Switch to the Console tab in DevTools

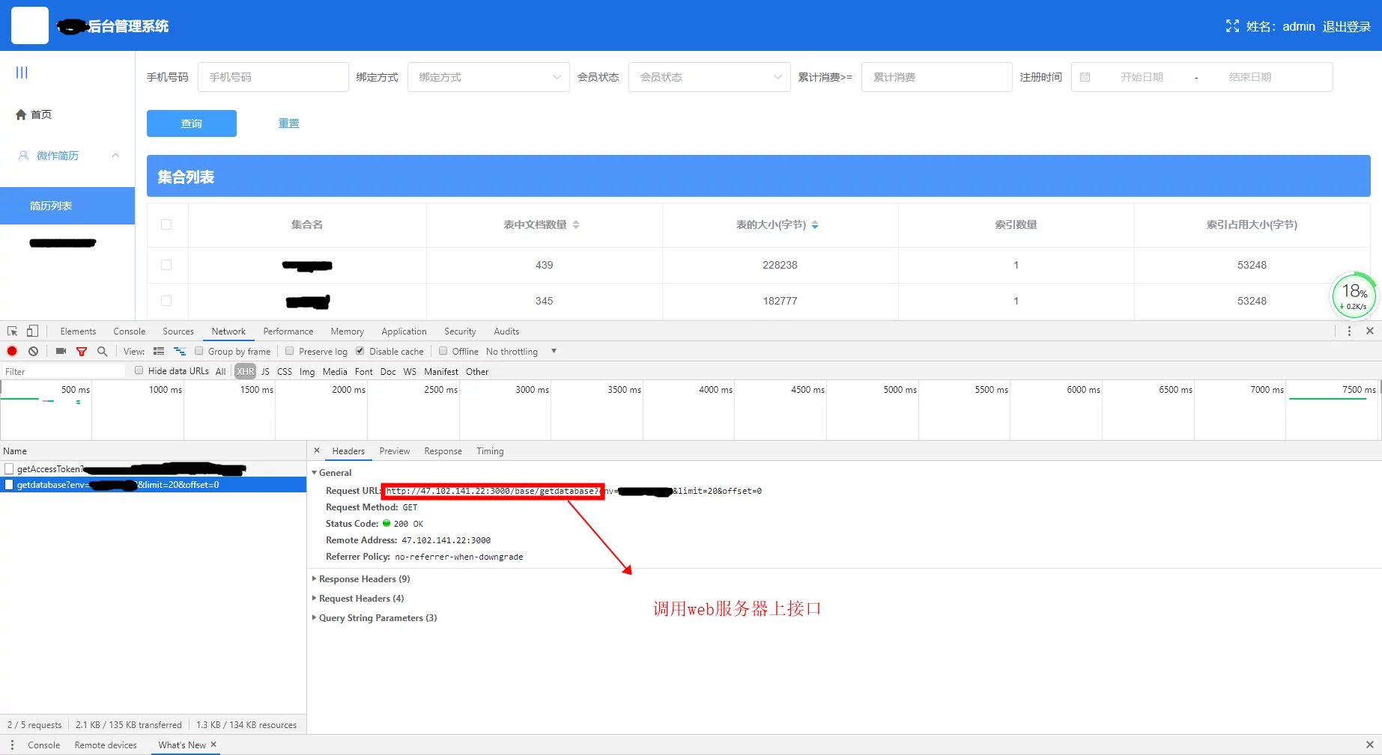130,331
